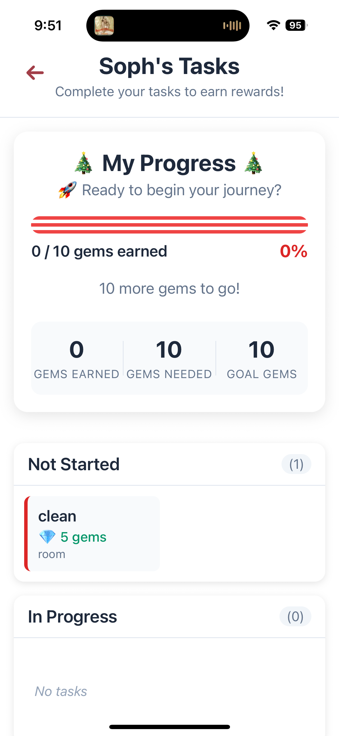Tap the Not Started section header
Image resolution: width=339 pixels, height=736 pixels.
pyautogui.click(x=74, y=464)
